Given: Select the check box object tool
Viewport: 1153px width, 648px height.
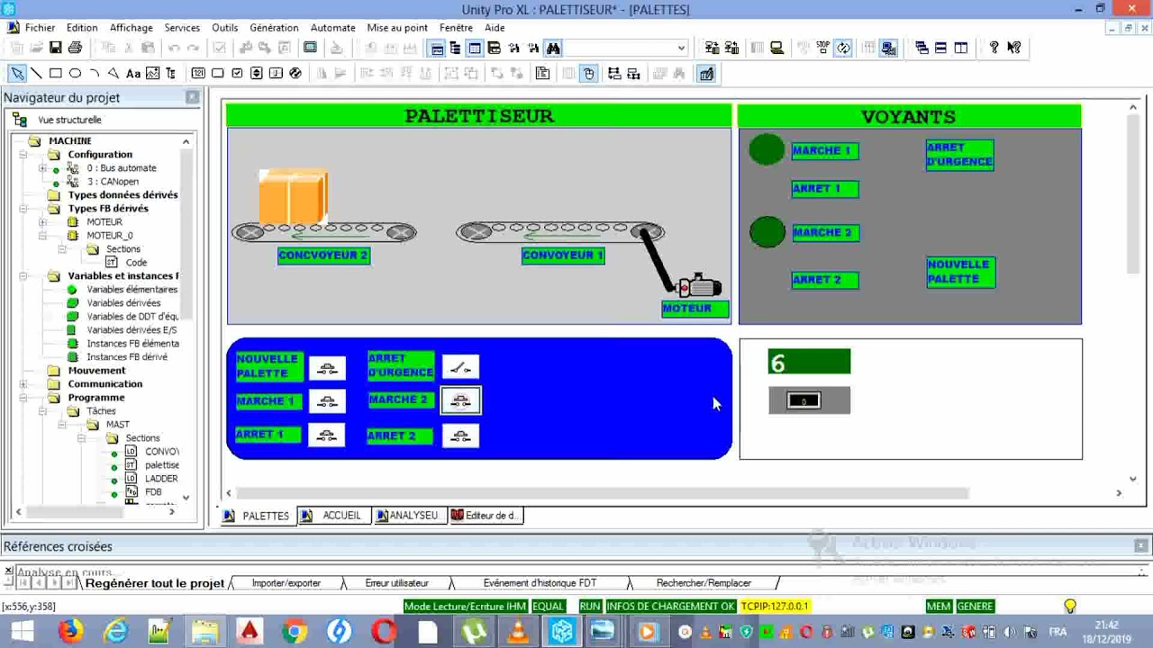Looking at the screenshot, I should [237, 74].
